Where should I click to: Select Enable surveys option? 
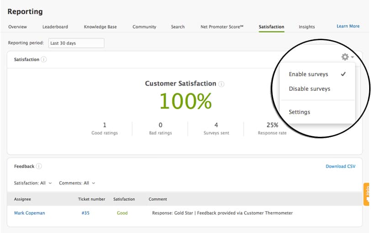(x=317, y=74)
